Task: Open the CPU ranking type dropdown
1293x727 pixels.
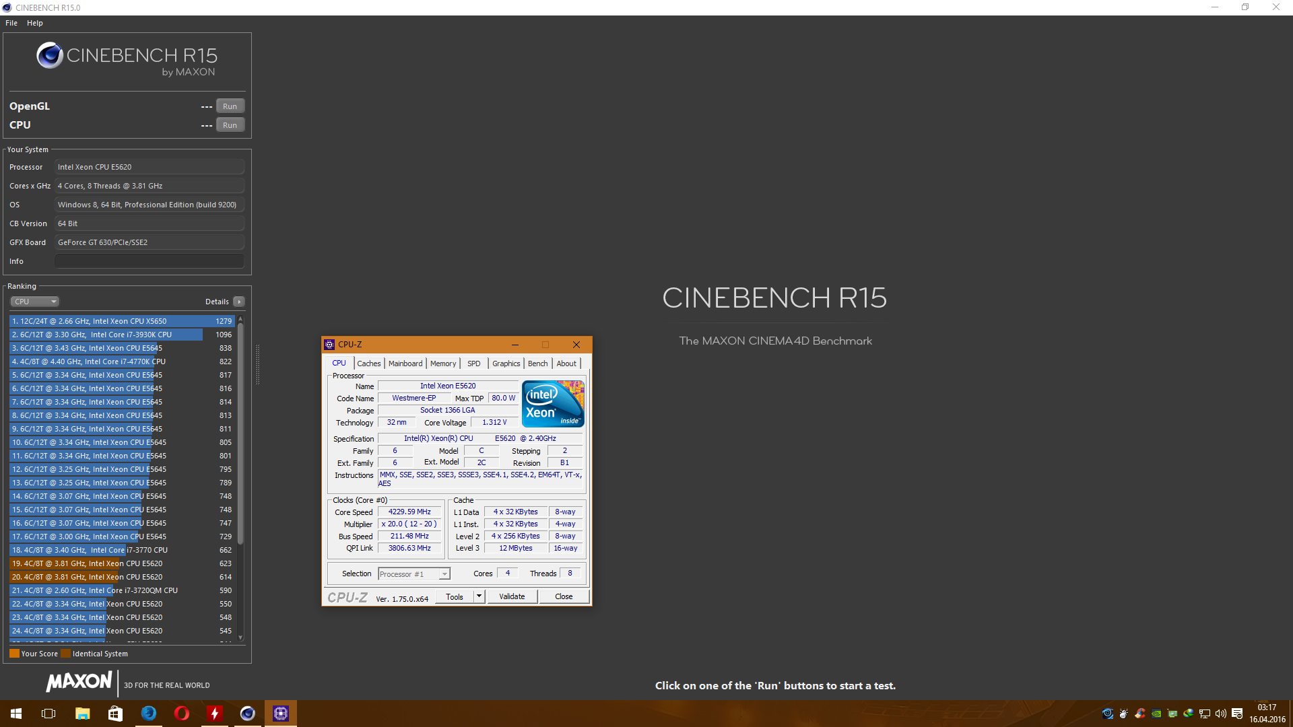Action: tap(35, 302)
